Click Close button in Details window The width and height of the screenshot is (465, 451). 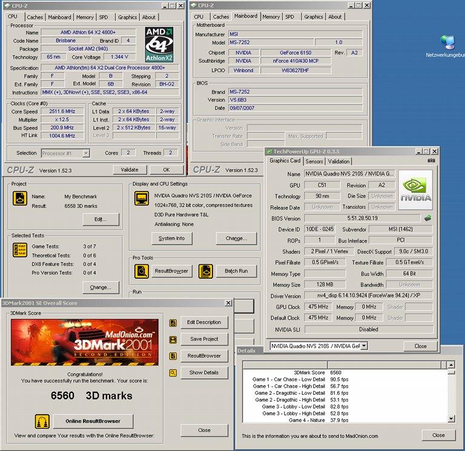(x=438, y=435)
